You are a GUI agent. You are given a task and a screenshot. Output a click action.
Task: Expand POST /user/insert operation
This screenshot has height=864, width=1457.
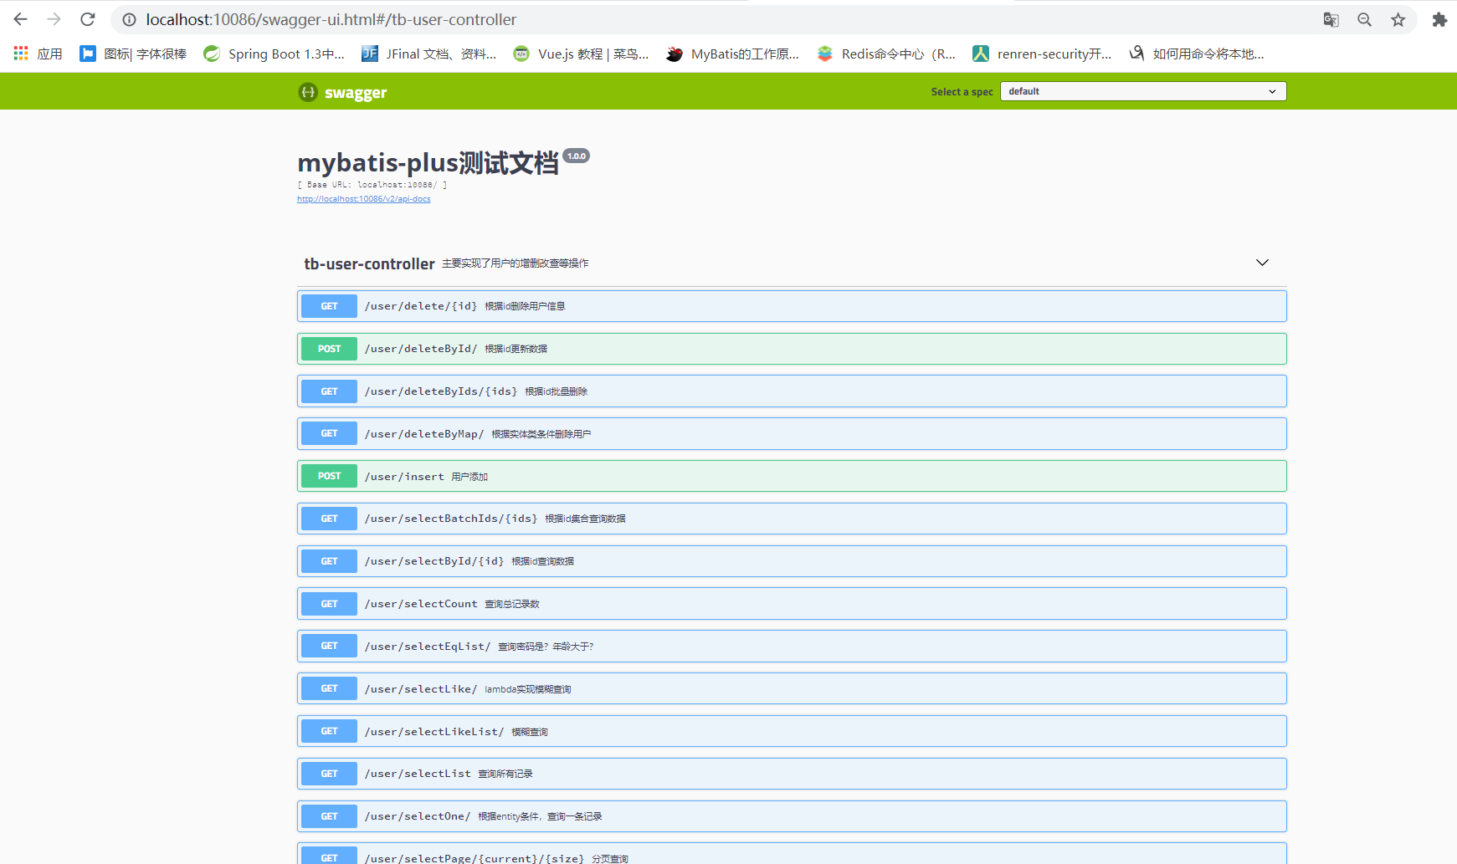792,476
